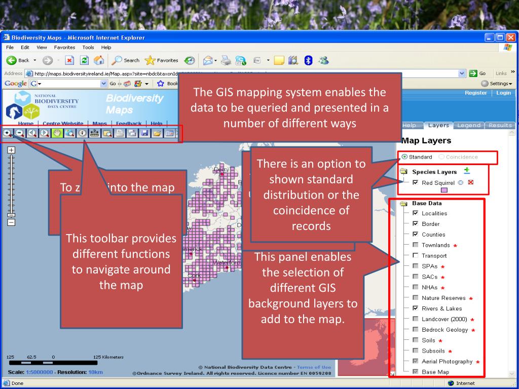Click the open folder map toolbar icon
This screenshot has width=519, height=389.
pyautogui.click(x=157, y=133)
